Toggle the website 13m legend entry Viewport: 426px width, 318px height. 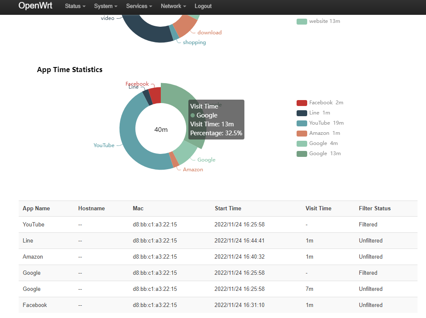click(318, 21)
